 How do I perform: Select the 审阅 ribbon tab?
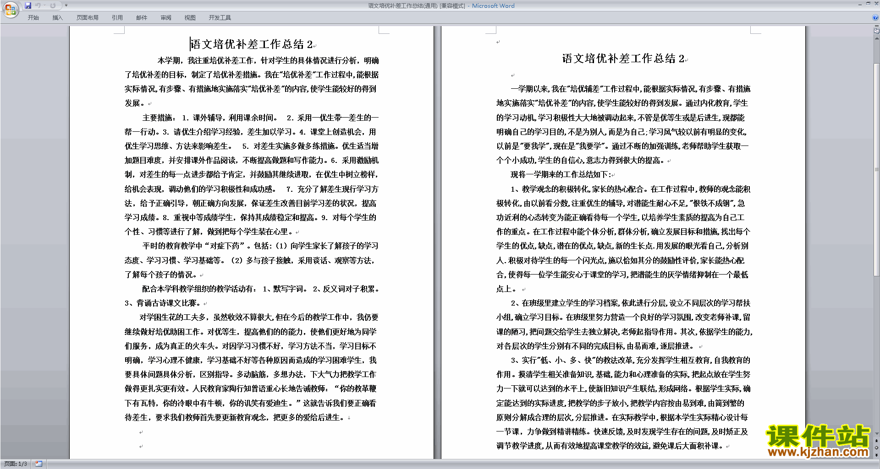(166, 18)
